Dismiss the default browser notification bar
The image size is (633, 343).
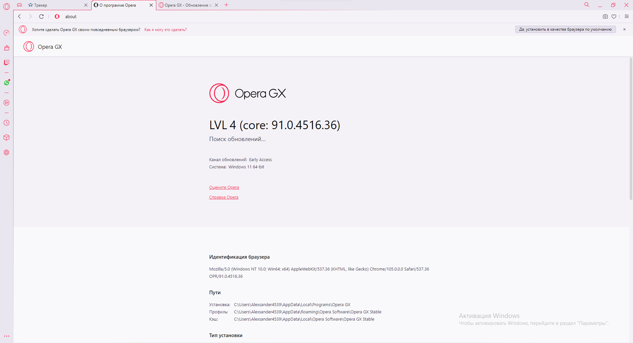point(624,29)
